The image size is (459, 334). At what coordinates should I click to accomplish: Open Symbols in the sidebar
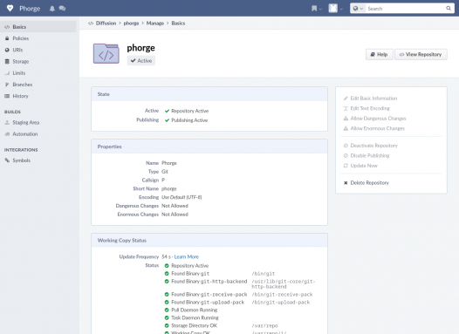[38, 160]
